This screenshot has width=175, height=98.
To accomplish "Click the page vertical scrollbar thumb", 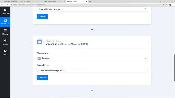I will click(x=174, y=68).
